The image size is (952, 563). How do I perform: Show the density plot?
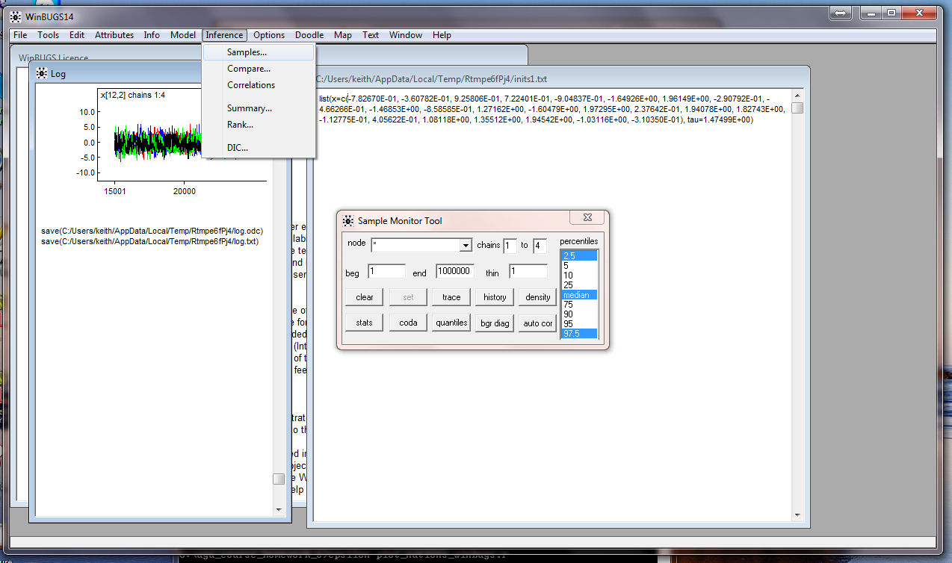[537, 297]
